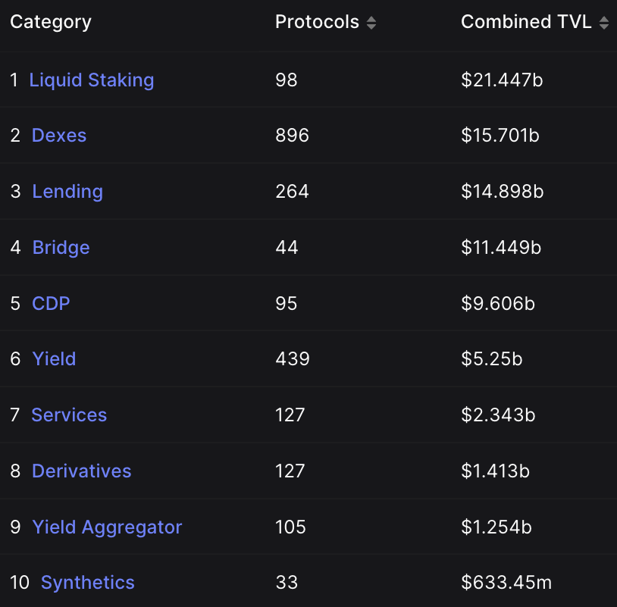Select the $633.45m TVL value

pos(506,583)
